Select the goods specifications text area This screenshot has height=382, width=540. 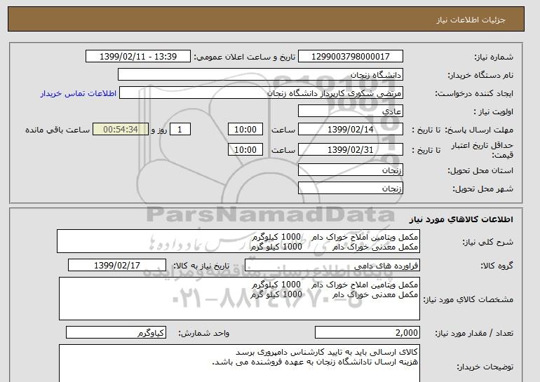click(239, 299)
